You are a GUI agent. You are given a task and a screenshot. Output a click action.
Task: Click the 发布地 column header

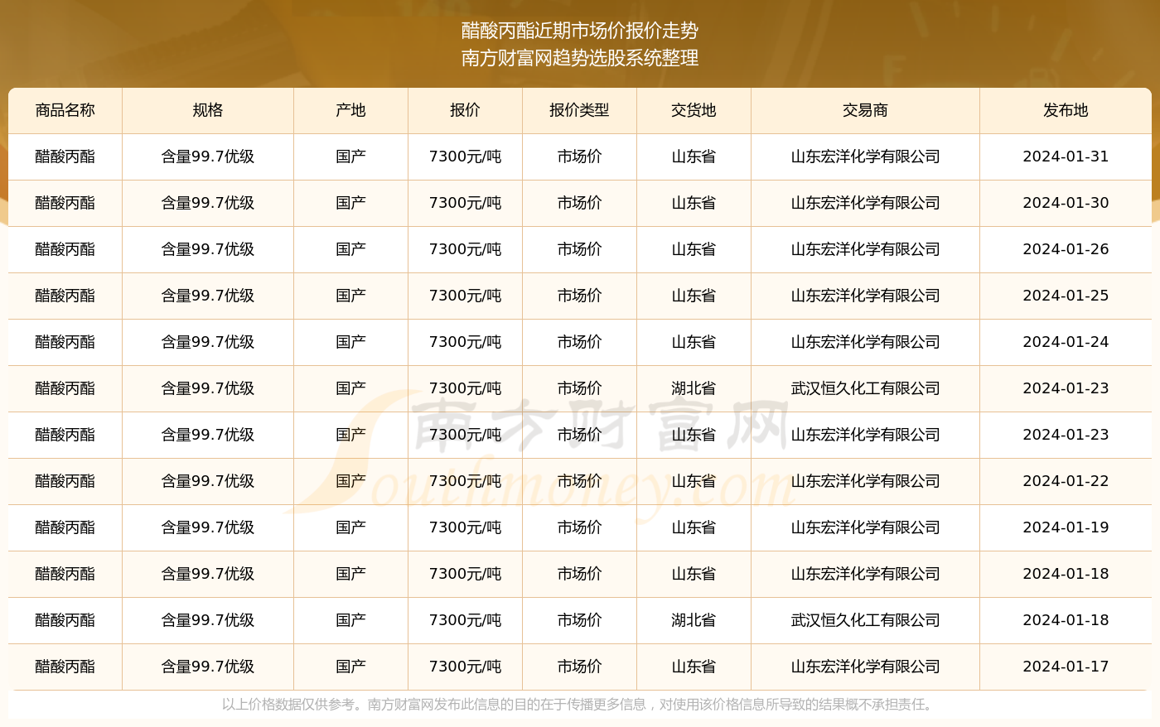coord(1066,110)
